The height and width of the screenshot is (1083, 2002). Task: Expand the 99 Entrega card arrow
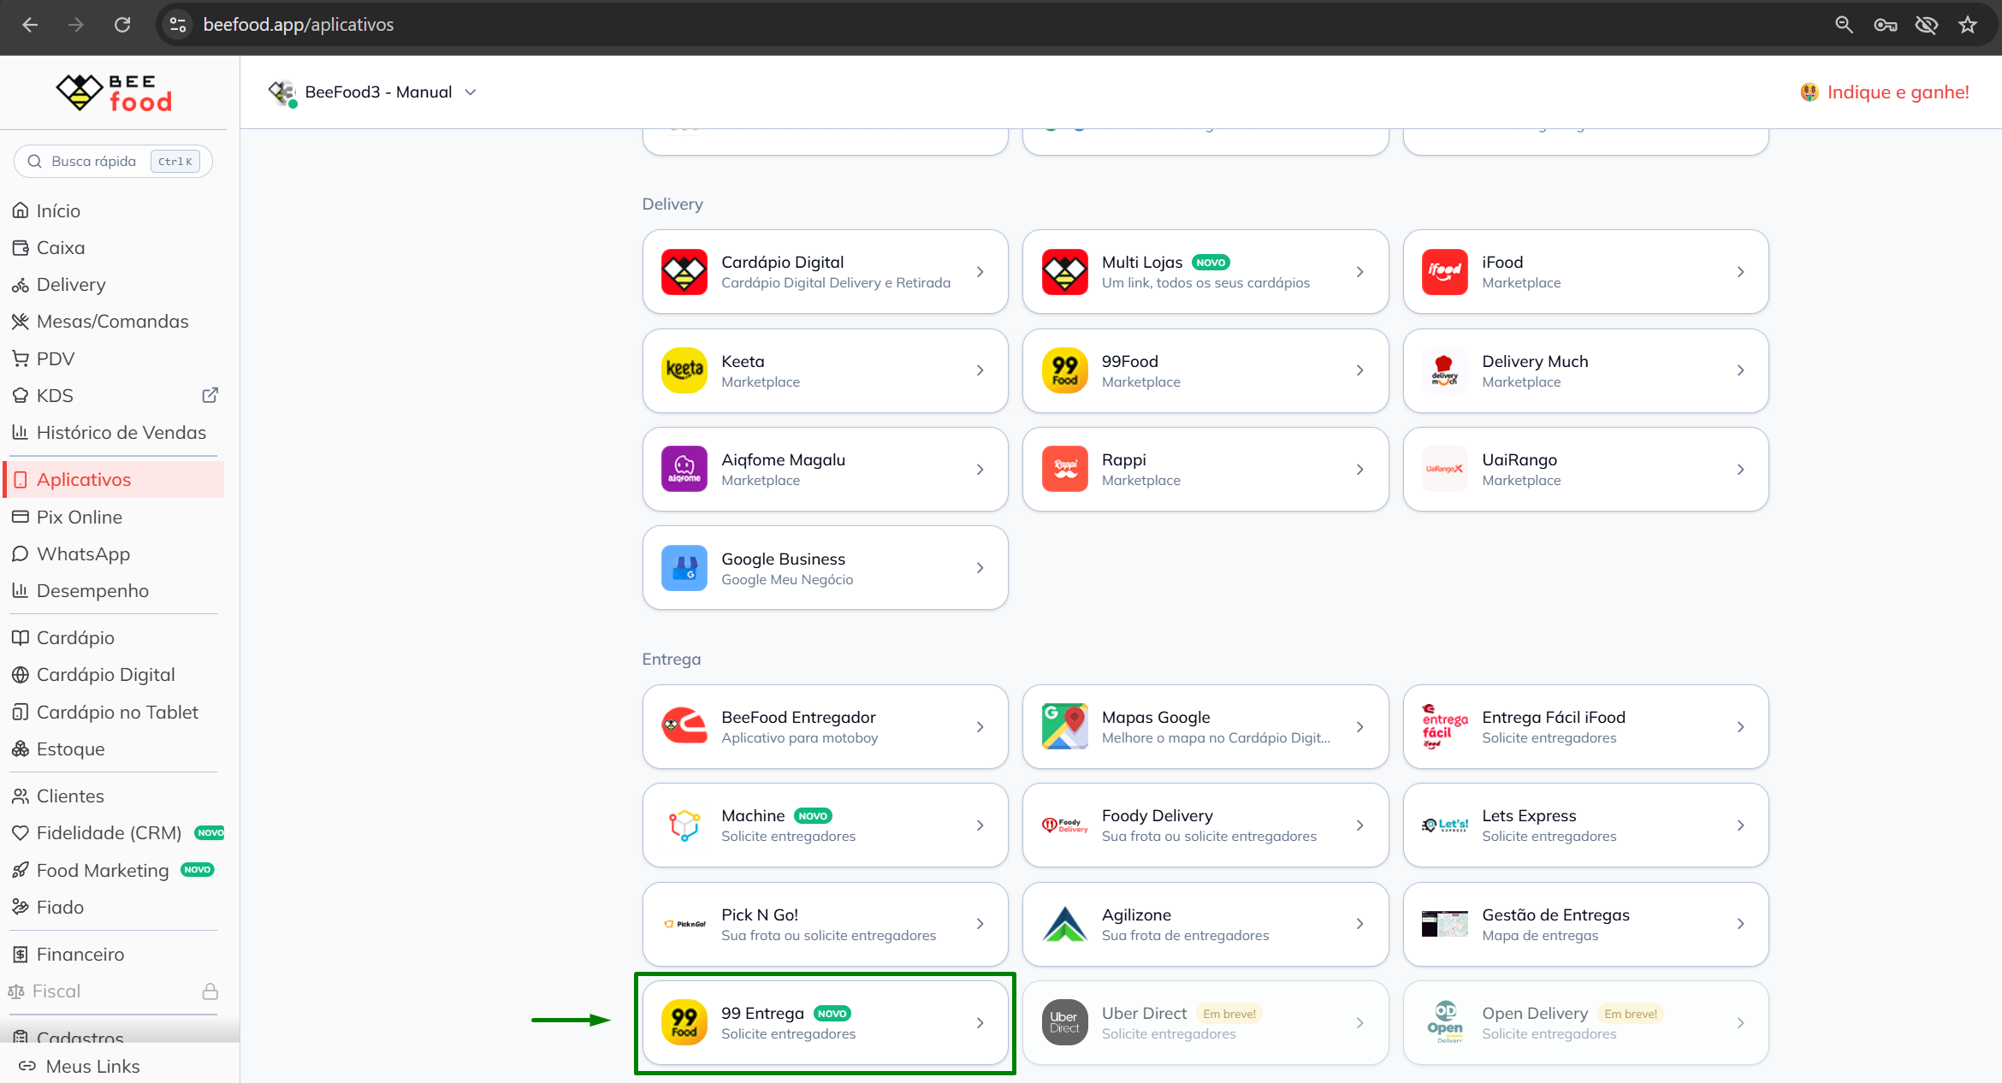pos(980,1022)
